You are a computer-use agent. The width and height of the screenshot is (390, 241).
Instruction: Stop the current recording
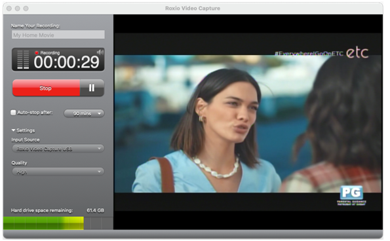tap(47, 88)
